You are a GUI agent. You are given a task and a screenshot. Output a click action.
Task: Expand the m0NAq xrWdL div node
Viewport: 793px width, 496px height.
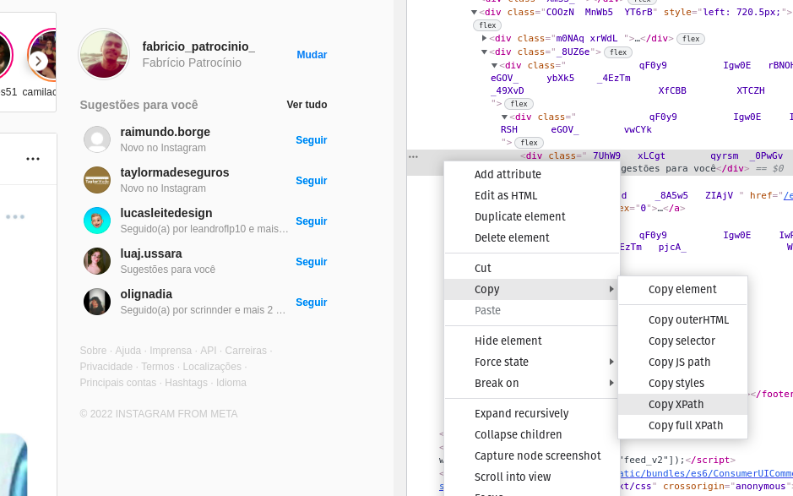[x=484, y=38]
